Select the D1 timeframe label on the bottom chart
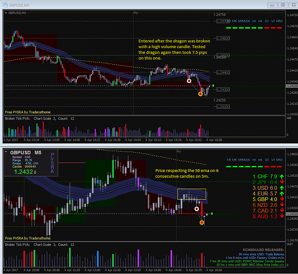Screen dimensions: 298x274 267,160
